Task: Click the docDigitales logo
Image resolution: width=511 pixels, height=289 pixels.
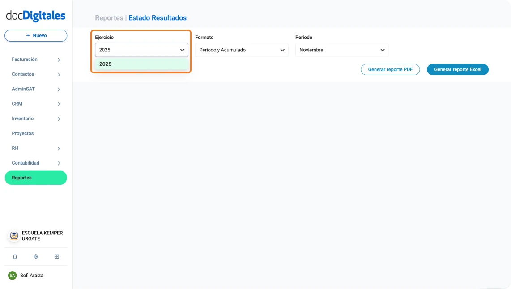Action: [36, 16]
